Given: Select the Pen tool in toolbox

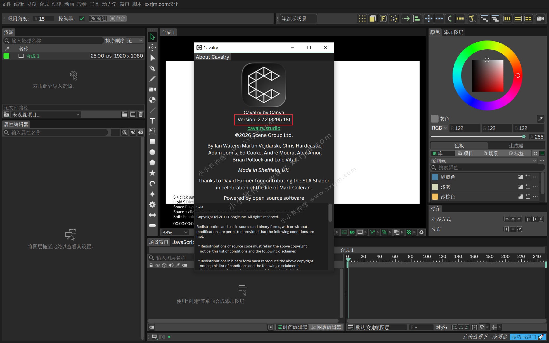Looking at the screenshot, I should (152, 68).
